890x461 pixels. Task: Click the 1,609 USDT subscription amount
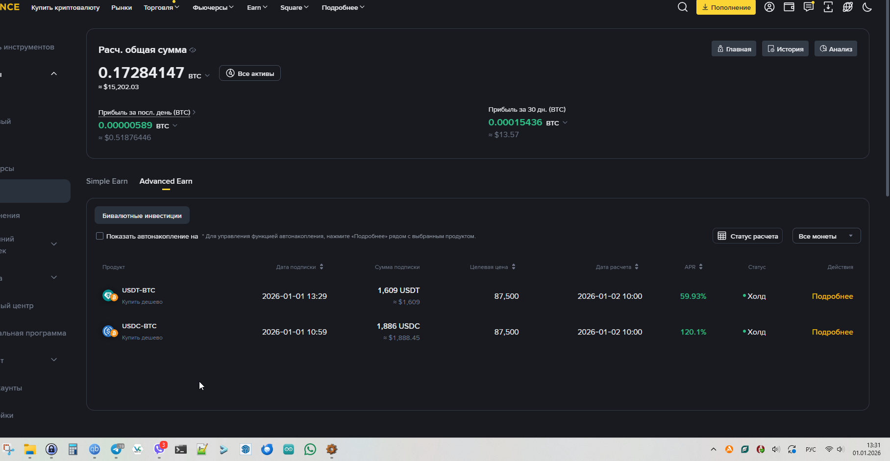(398, 291)
